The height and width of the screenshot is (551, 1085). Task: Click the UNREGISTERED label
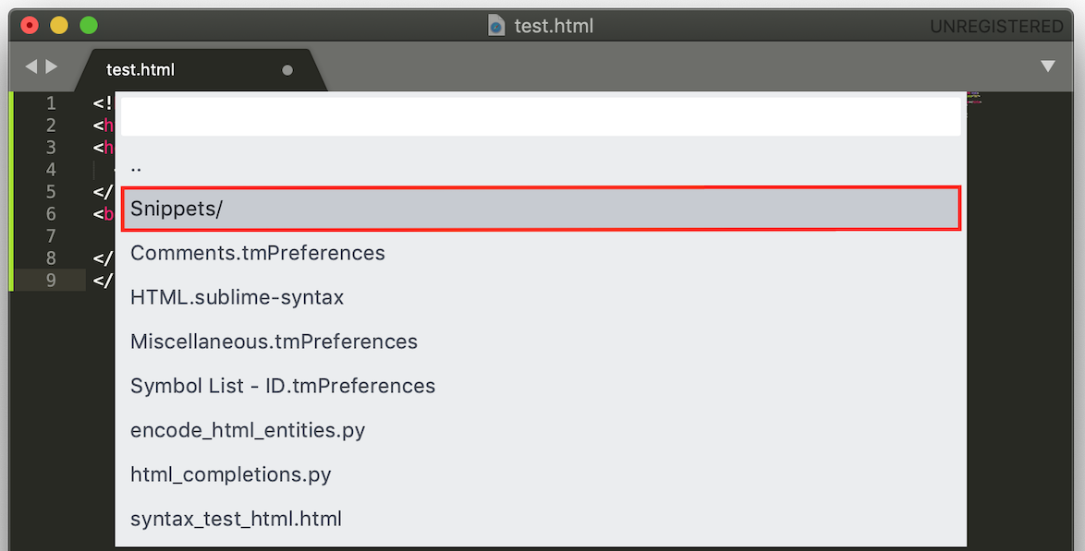pyautogui.click(x=996, y=26)
